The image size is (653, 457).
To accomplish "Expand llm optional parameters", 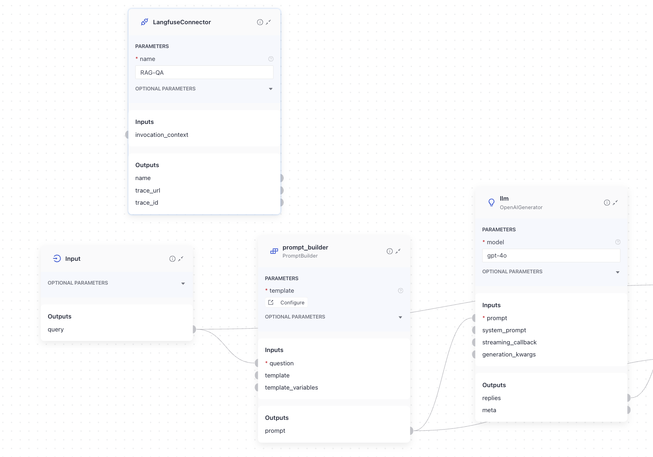I will (x=617, y=272).
